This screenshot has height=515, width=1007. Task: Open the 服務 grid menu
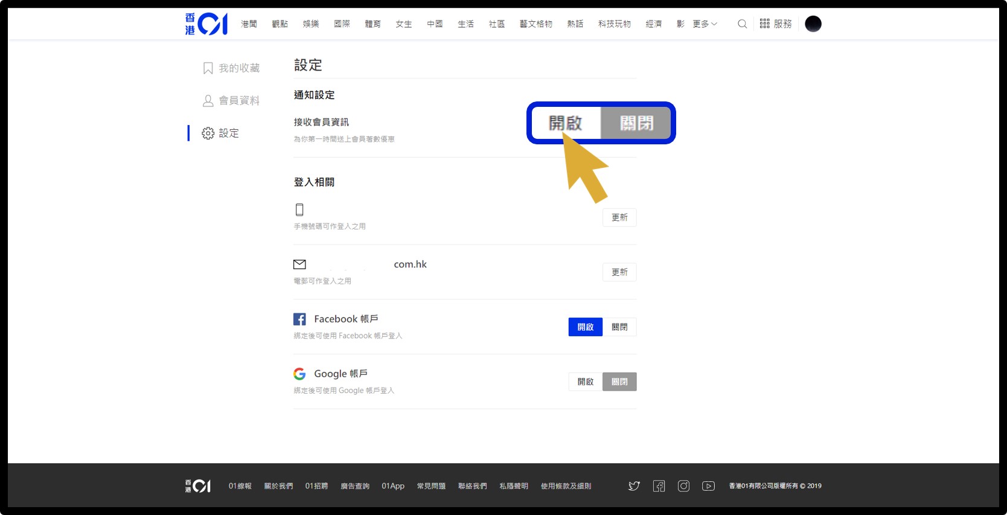coord(776,24)
